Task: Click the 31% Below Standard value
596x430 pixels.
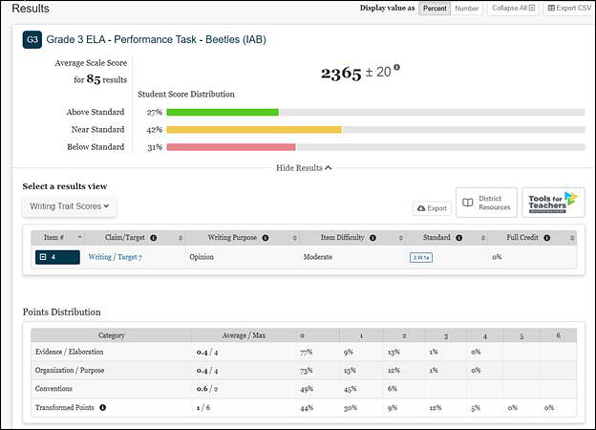Action: click(x=155, y=147)
